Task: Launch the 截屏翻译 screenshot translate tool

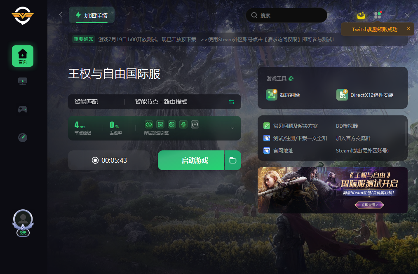Action: (x=283, y=95)
